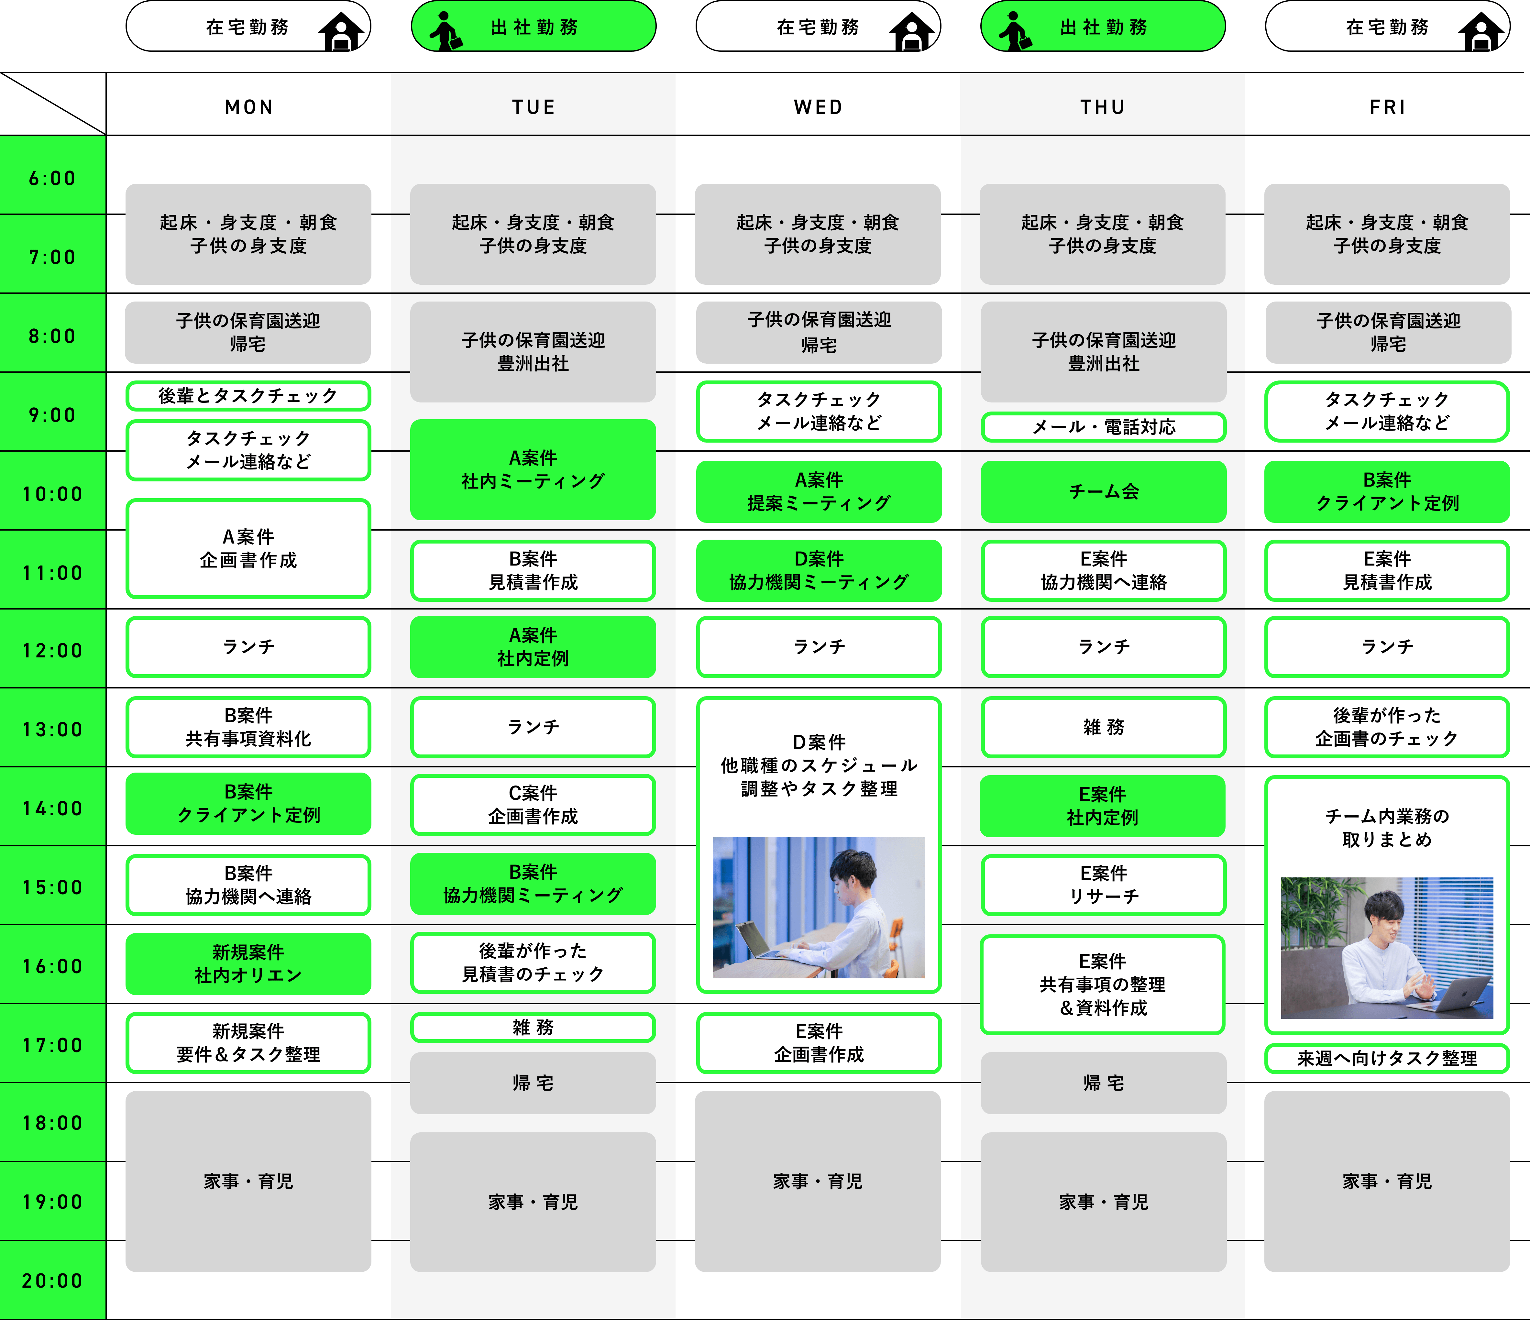This screenshot has height=1320, width=1530.
Task: Click house icon above WED column
Action: point(911,32)
